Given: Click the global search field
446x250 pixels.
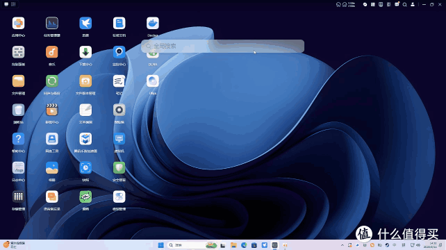Looking at the screenshot, I should point(222,46).
